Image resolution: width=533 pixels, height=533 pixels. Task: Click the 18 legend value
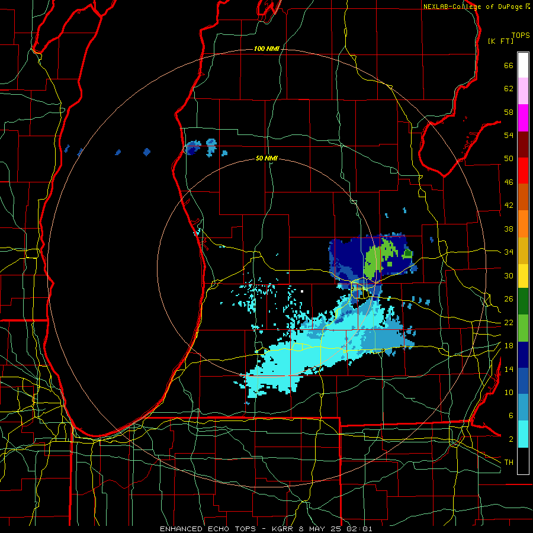509,346
